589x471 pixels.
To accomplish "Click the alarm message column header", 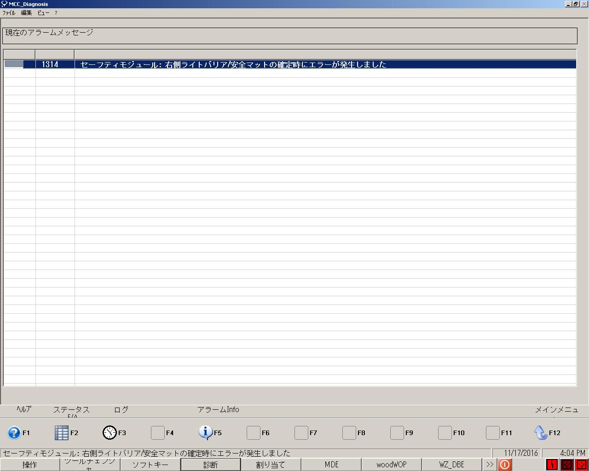I will tap(325, 54).
